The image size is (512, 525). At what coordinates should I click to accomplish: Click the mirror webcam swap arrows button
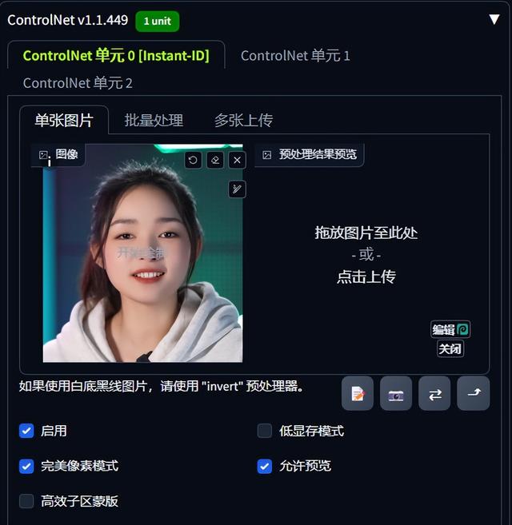coord(434,393)
